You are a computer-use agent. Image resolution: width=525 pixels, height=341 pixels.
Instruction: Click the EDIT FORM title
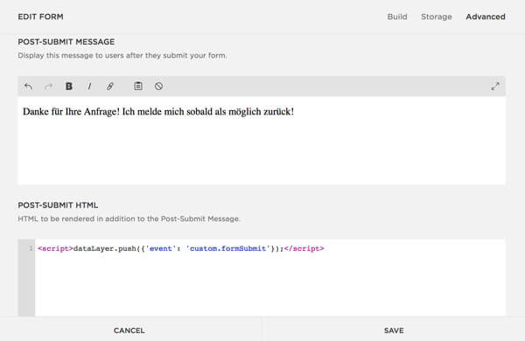pyautogui.click(x=40, y=17)
